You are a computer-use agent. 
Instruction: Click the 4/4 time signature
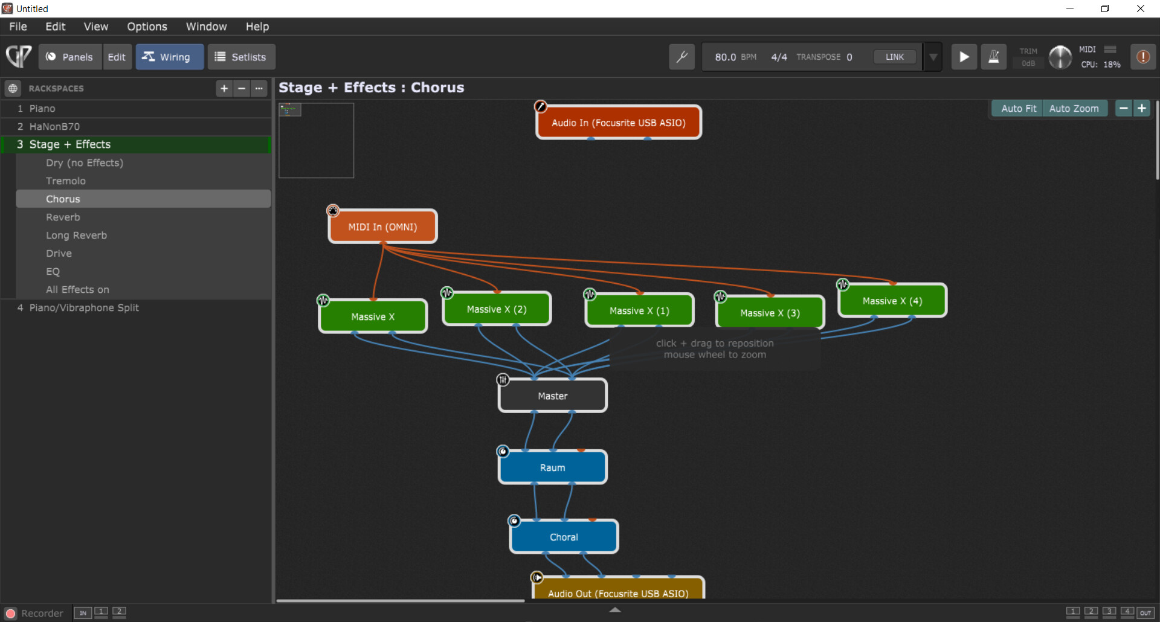(779, 57)
